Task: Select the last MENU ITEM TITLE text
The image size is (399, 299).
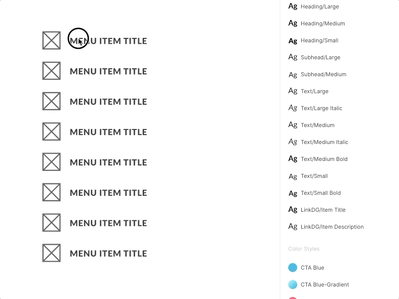Action: click(108, 253)
